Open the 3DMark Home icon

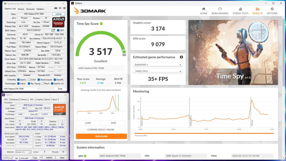click(x=203, y=9)
